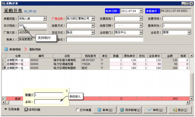Click the 新增明细 add detail icon
The image size is (195, 117).
tap(6, 49)
